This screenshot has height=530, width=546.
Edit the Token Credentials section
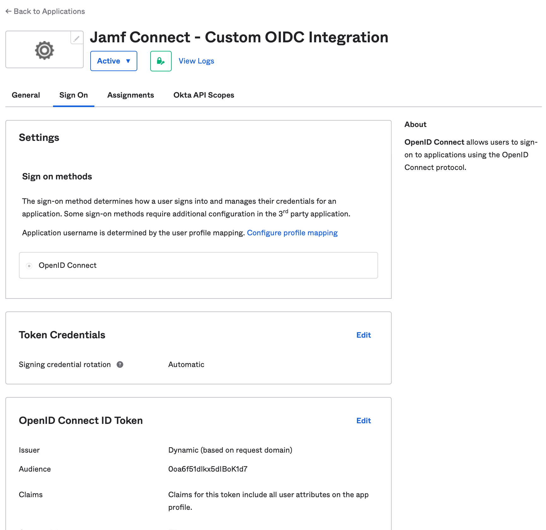click(x=364, y=335)
